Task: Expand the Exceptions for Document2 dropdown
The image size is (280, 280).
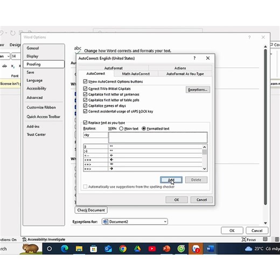Action: 165,222
